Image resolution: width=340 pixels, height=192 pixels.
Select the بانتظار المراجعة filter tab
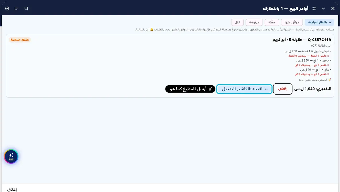319,22
